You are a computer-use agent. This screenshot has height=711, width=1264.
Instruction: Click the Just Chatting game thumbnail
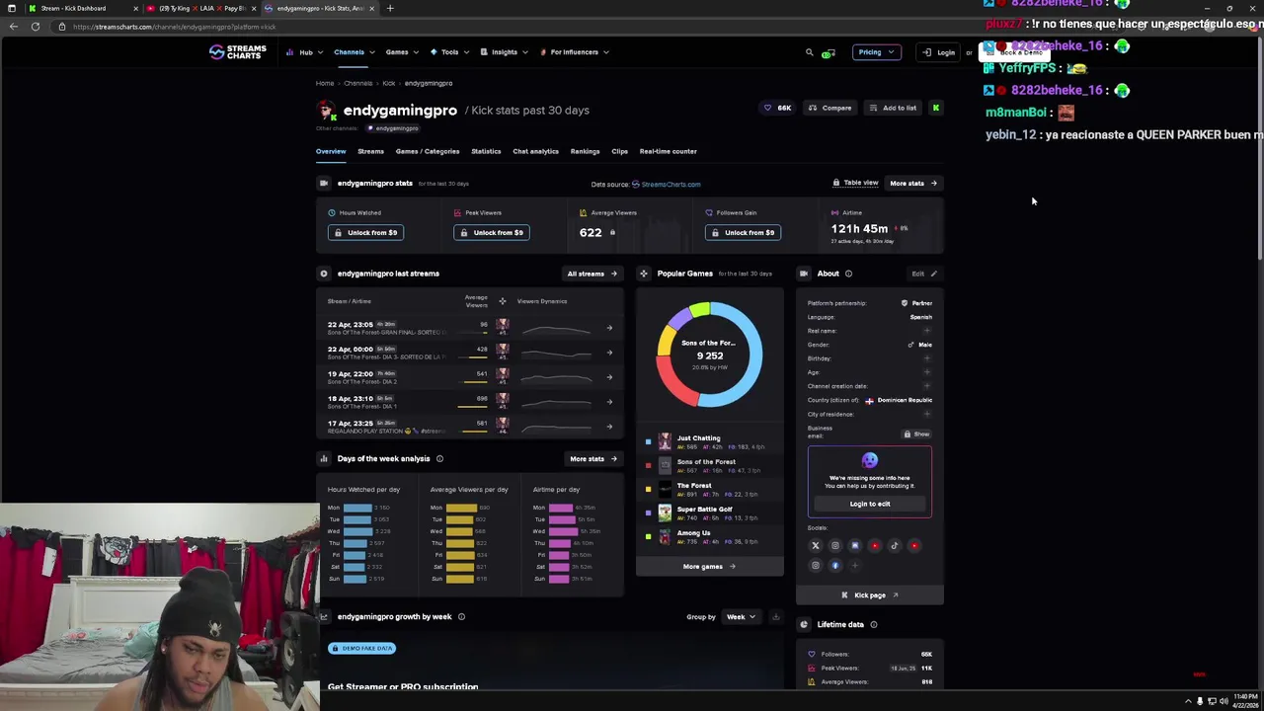tap(665, 441)
